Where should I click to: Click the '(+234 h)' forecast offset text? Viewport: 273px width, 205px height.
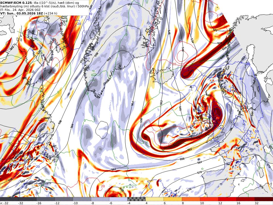(x=51, y=13)
